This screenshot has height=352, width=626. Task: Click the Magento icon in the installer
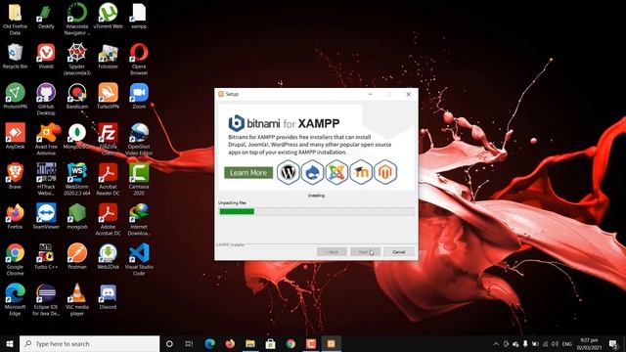click(385, 172)
